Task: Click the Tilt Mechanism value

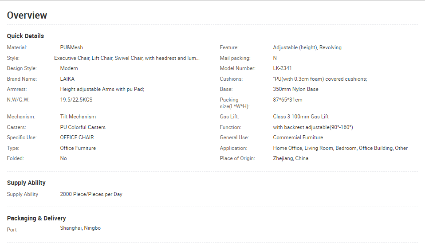Action: pos(78,117)
